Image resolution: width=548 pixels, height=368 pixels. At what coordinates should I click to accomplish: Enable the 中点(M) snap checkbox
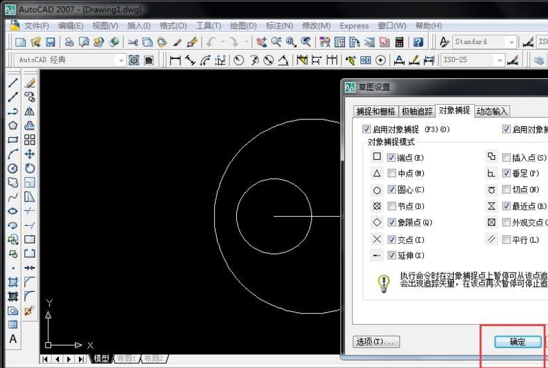[x=391, y=173]
